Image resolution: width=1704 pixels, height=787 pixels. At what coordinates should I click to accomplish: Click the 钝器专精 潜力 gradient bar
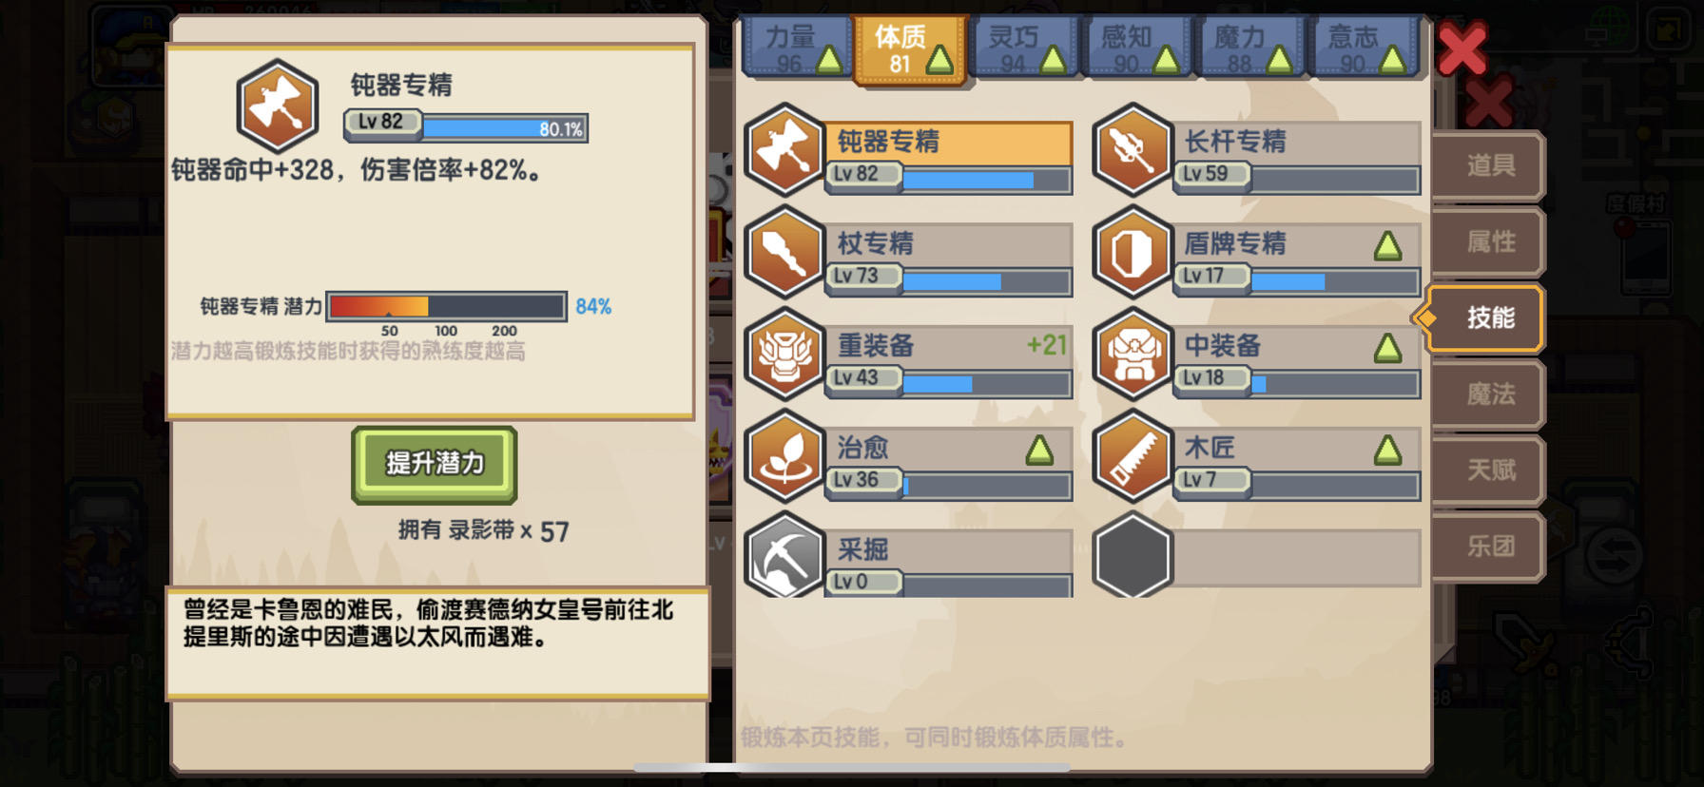[x=447, y=306]
